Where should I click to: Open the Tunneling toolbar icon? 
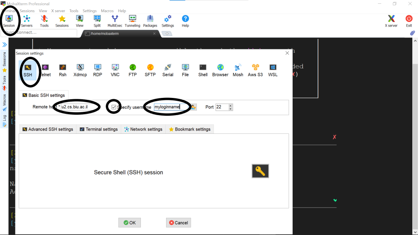[133, 21]
